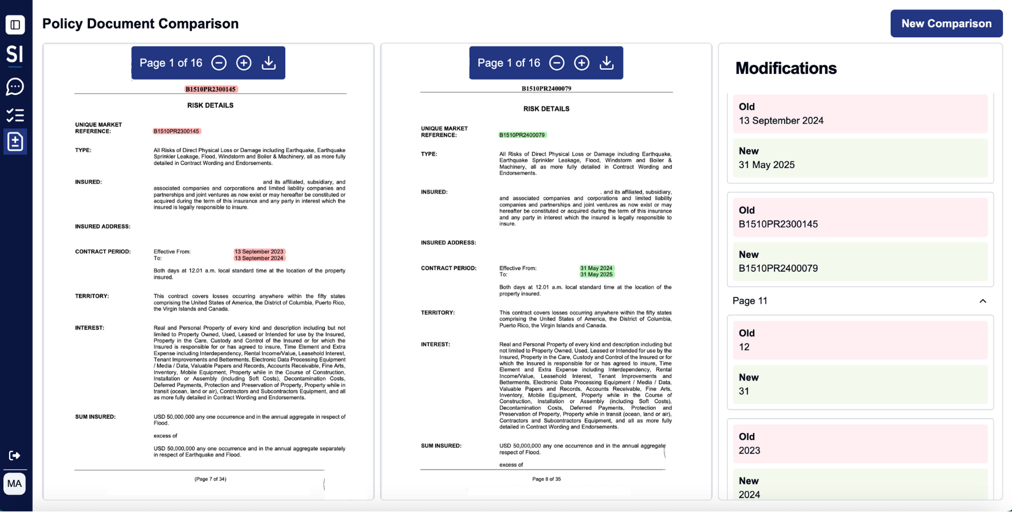Click highlighted 31 May 2024 date in right document
The height and width of the screenshot is (512, 1012).
[596, 268]
